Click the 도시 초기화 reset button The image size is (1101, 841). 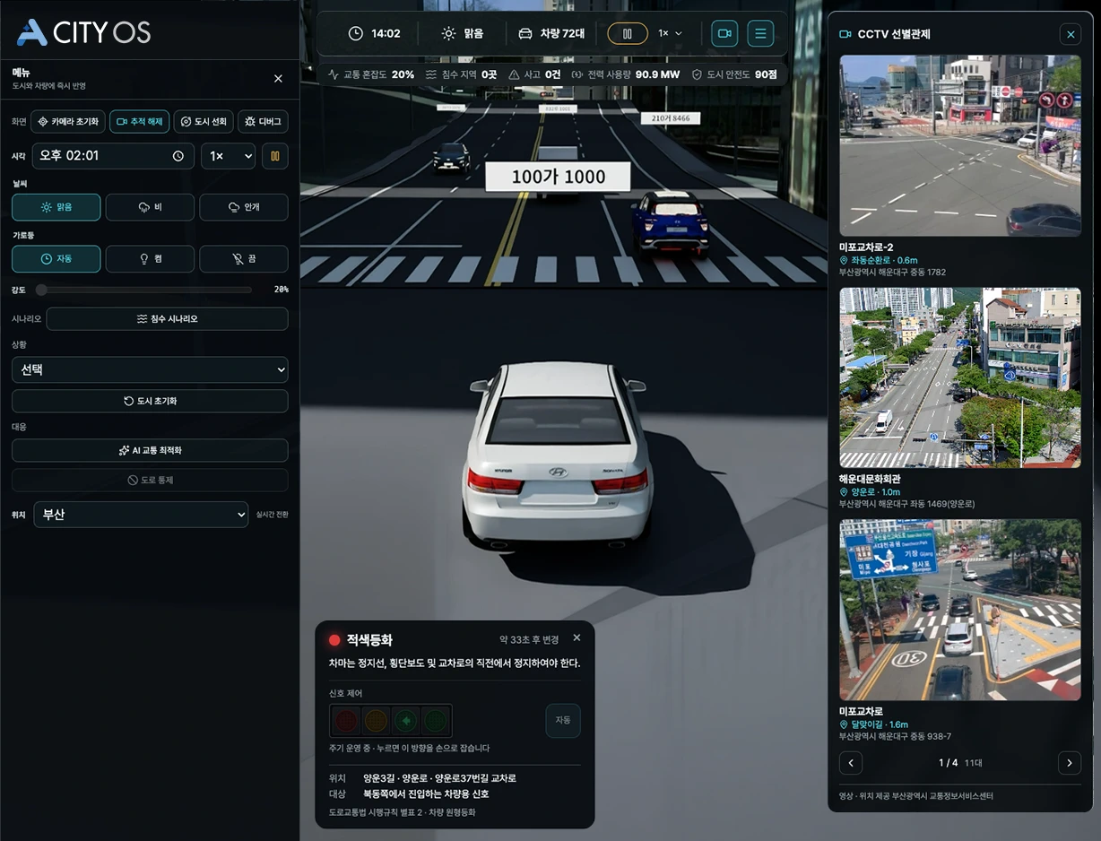150,401
